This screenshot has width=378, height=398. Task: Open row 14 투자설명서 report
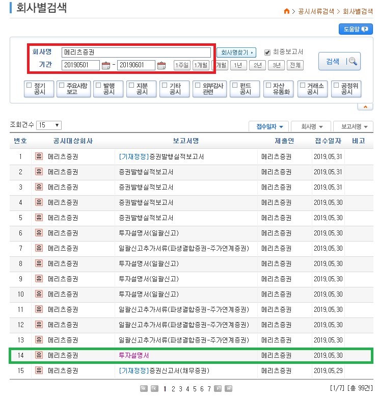pos(133,355)
